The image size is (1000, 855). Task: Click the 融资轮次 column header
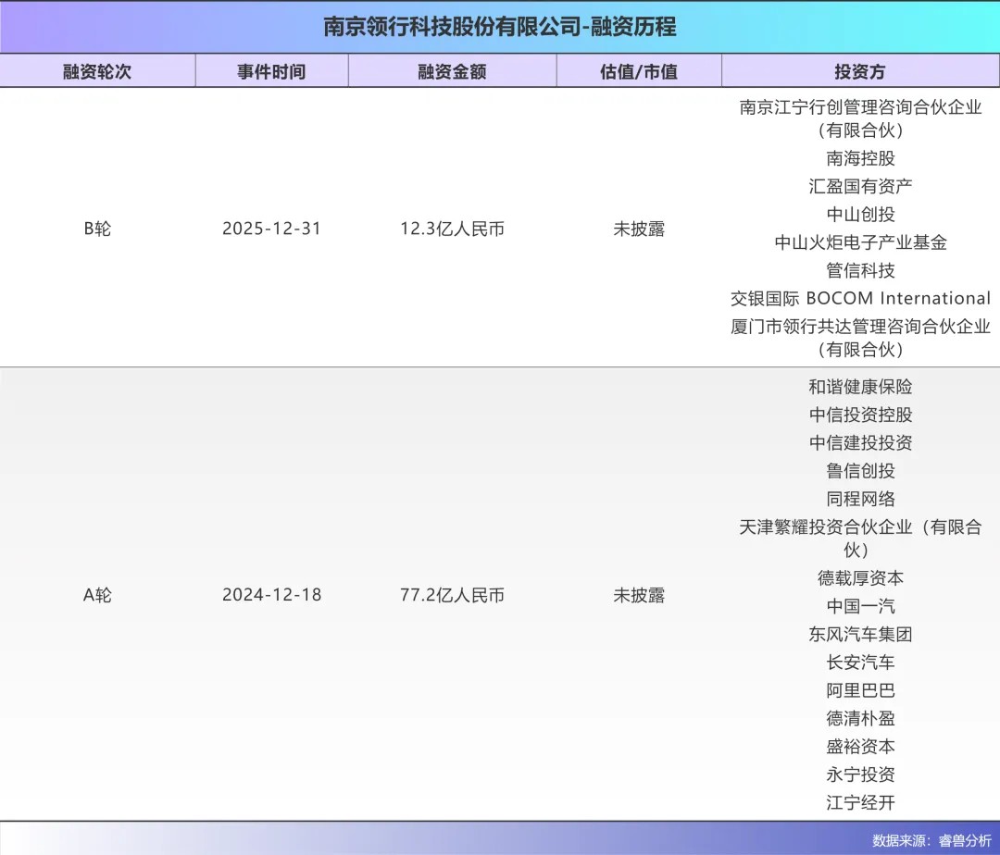97,71
